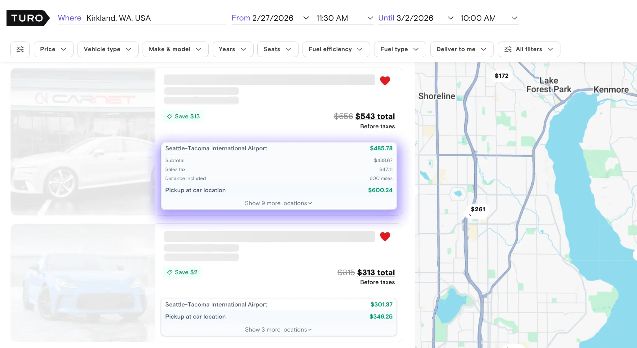637x348 pixels.
Task: Click the blue Toyota car thumbnail
Action: tap(82, 282)
